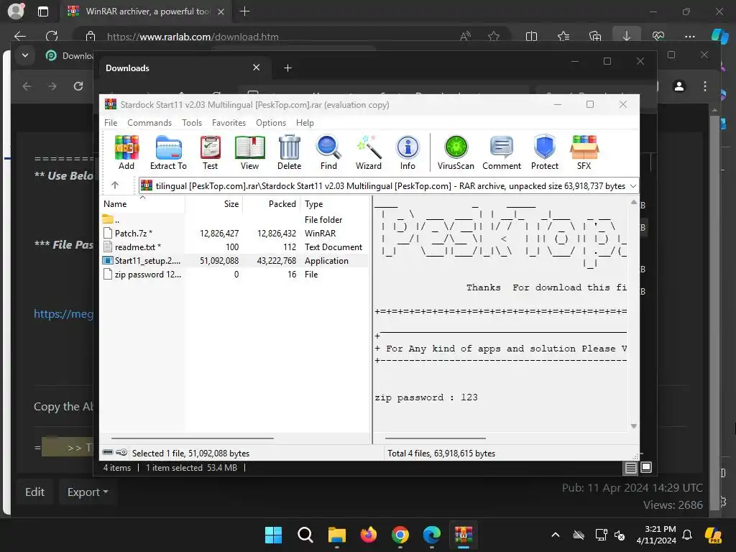
Task: Sort by the Size column header
Action: 213,203
